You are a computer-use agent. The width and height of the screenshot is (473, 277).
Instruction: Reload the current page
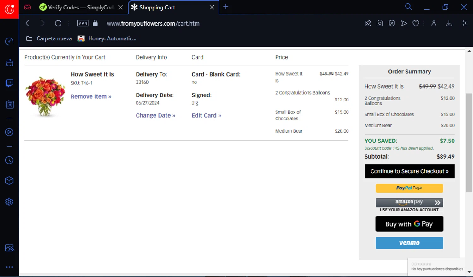point(58,23)
